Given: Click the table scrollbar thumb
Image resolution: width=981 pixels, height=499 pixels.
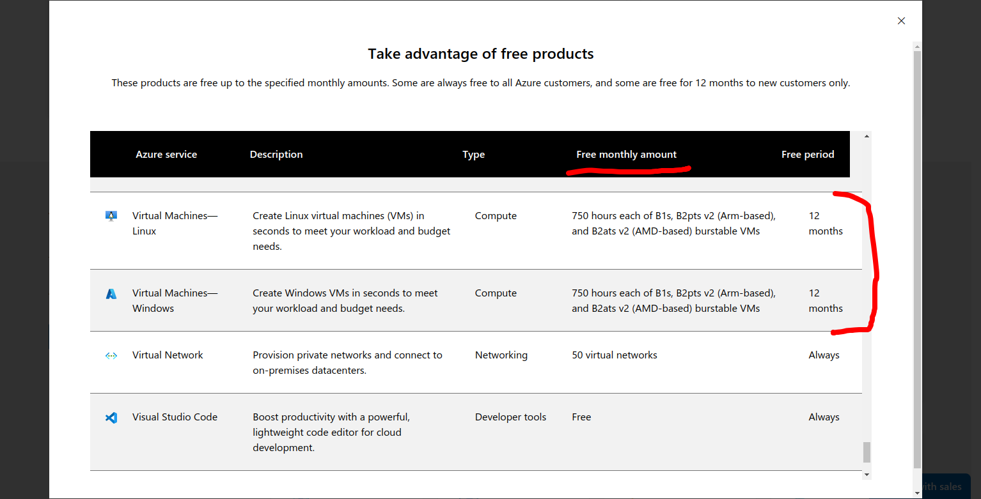Looking at the screenshot, I should click(867, 452).
